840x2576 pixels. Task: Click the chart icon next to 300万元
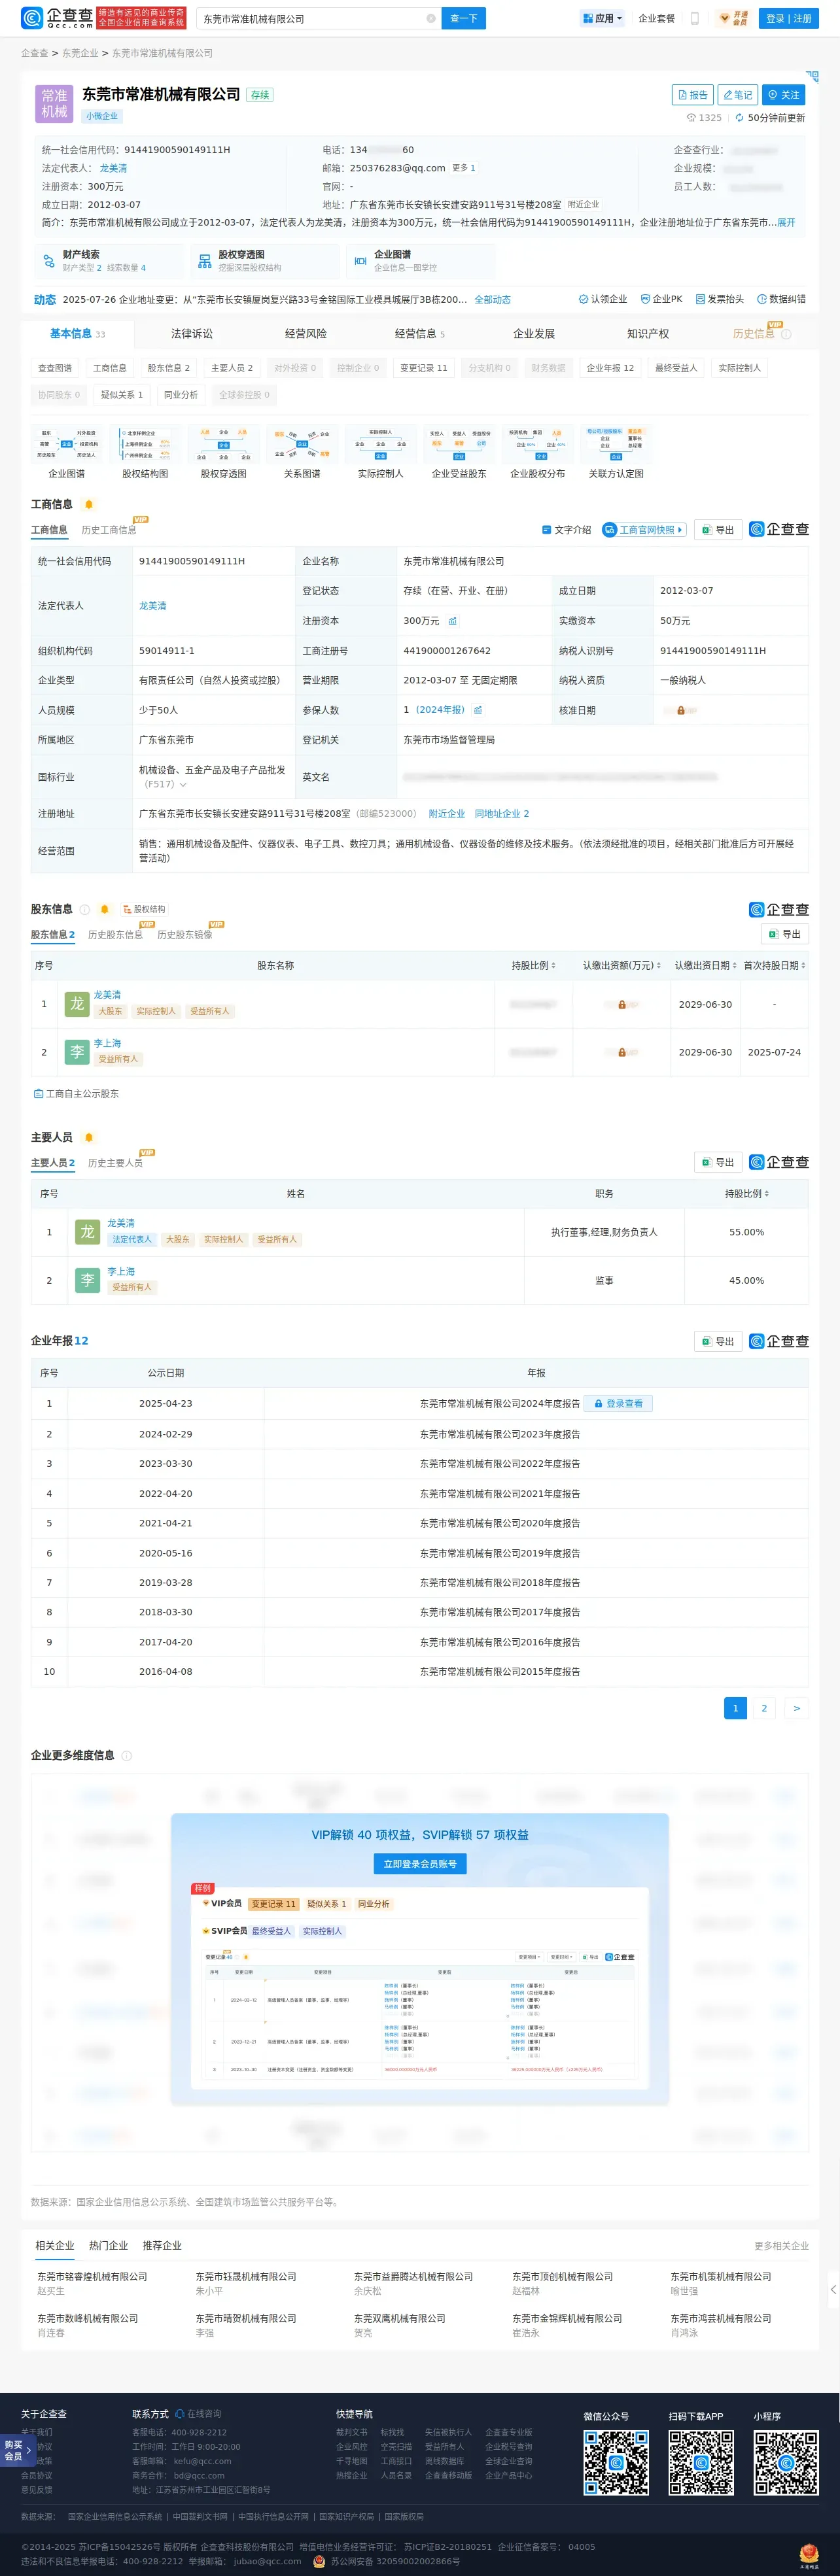452,621
